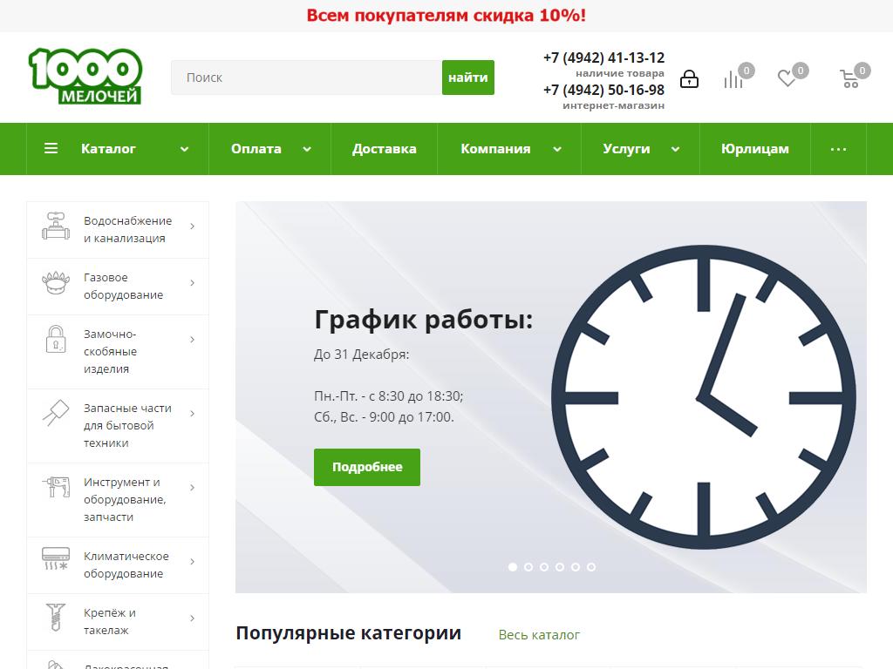Click into the Поиск search field
This screenshot has height=669, width=893.
[306, 78]
